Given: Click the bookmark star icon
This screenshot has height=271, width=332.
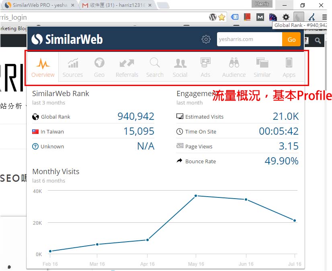Looking at the screenshot, I should (x=222, y=17).
